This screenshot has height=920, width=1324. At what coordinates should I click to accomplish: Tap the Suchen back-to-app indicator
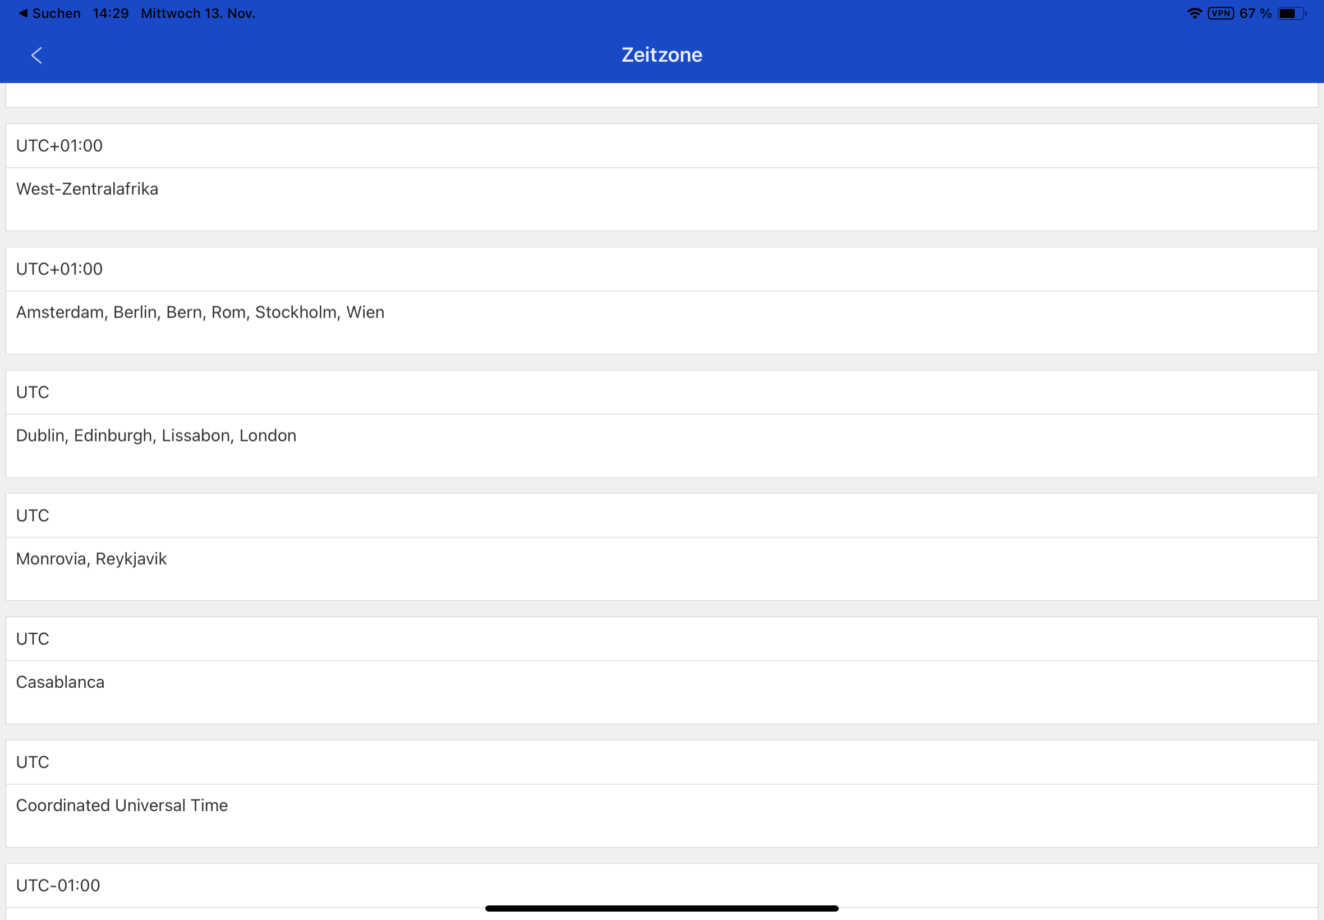coord(49,13)
